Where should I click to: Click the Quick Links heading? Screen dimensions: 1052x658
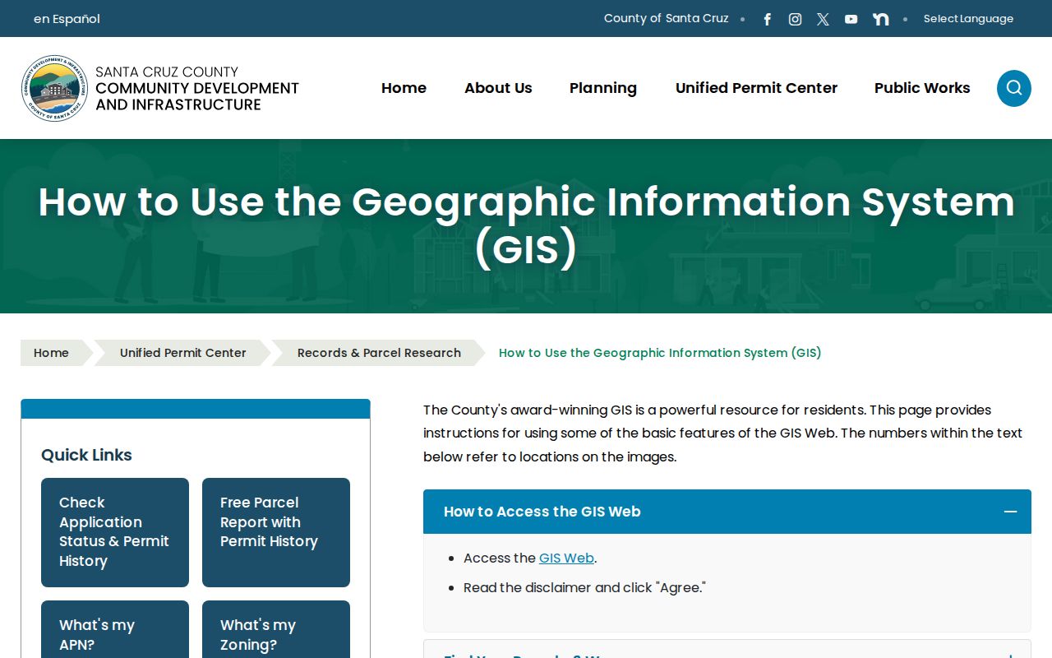pyautogui.click(x=86, y=455)
